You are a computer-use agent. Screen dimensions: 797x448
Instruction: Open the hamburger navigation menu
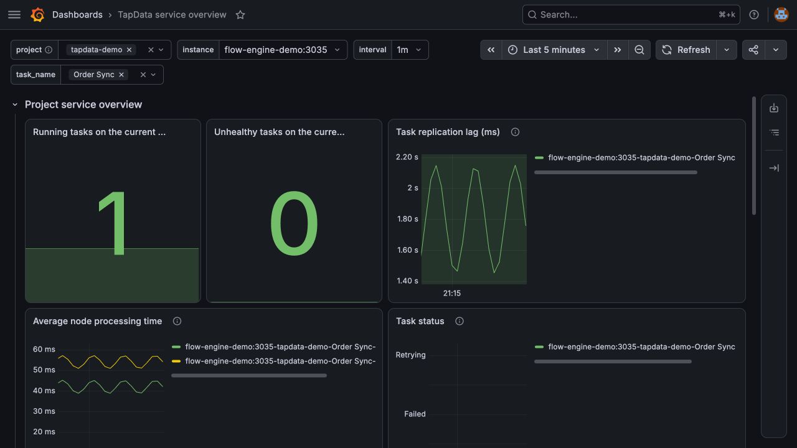14,15
